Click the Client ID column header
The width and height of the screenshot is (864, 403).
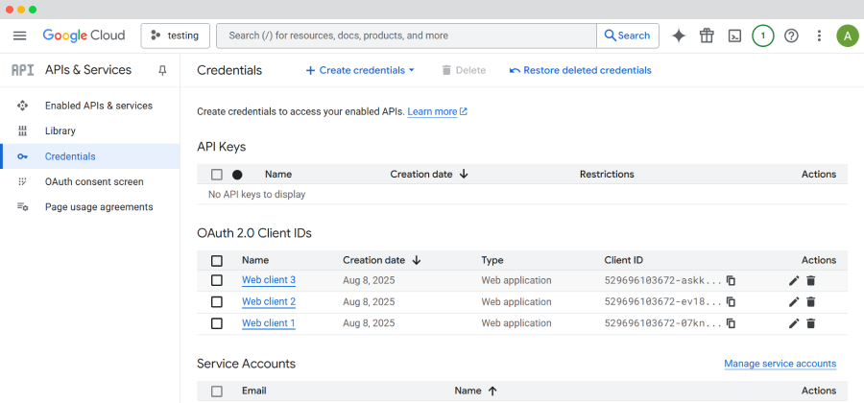click(x=623, y=260)
